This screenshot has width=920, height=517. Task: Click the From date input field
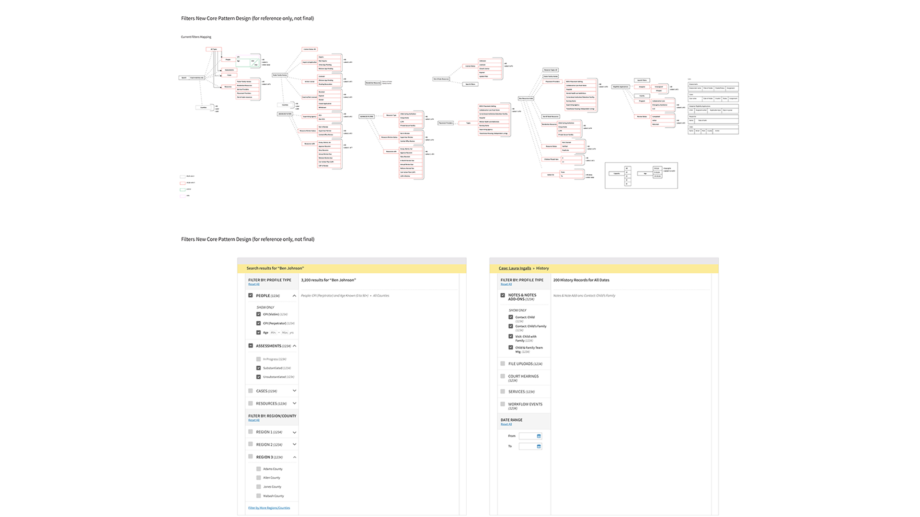530,436
